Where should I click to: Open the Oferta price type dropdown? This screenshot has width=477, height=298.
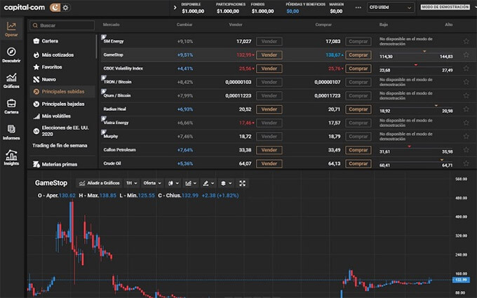152,183
